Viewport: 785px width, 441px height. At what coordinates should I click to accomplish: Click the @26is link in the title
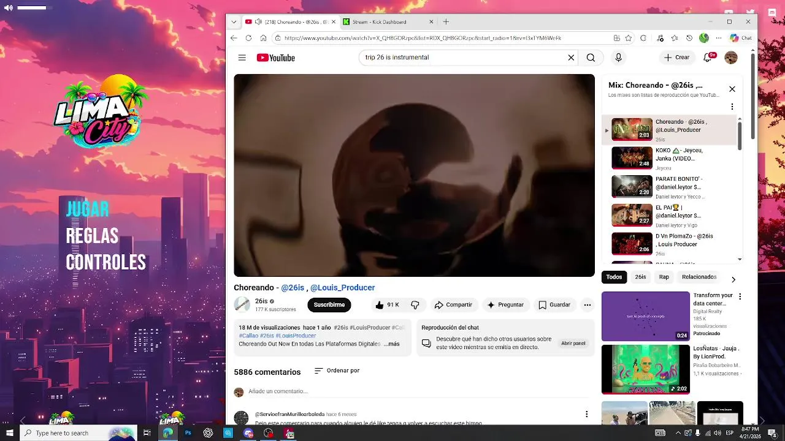(x=293, y=287)
